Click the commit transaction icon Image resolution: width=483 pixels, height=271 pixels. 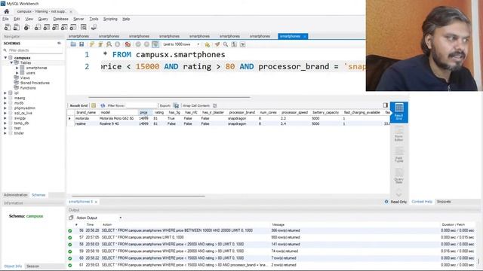pyautogui.click(x=138, y=44)
